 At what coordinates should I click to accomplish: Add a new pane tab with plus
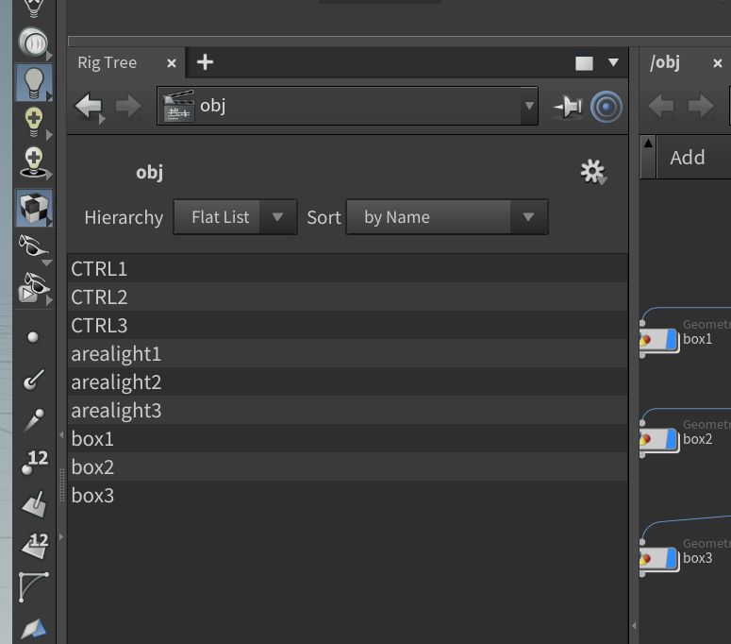point(205,62)
